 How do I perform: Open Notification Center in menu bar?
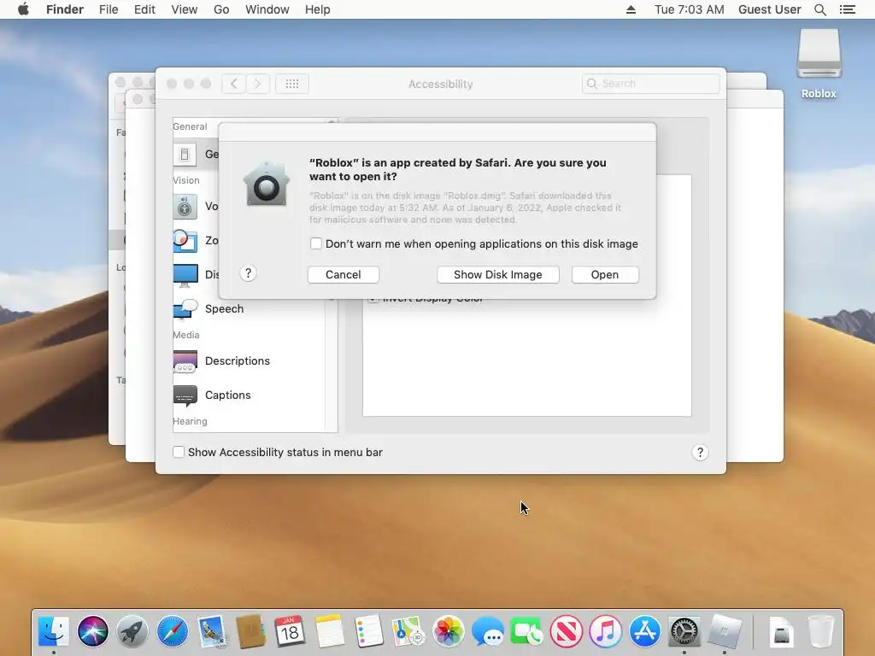click(848, 9)
